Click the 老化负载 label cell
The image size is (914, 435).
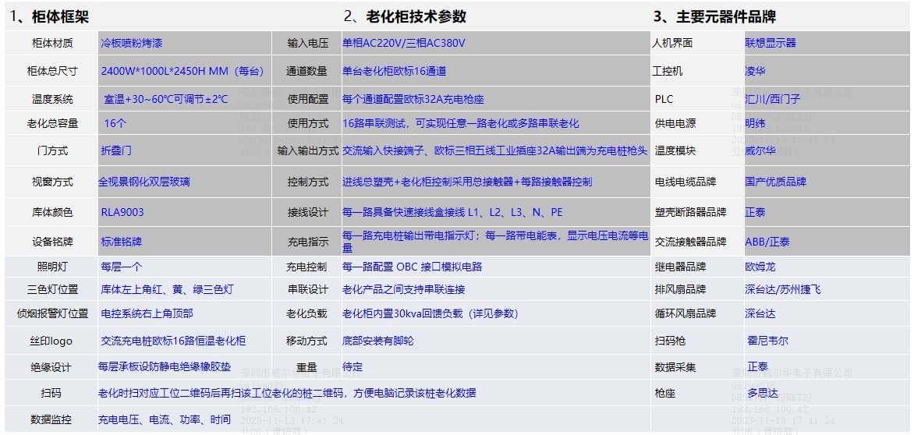306,313
